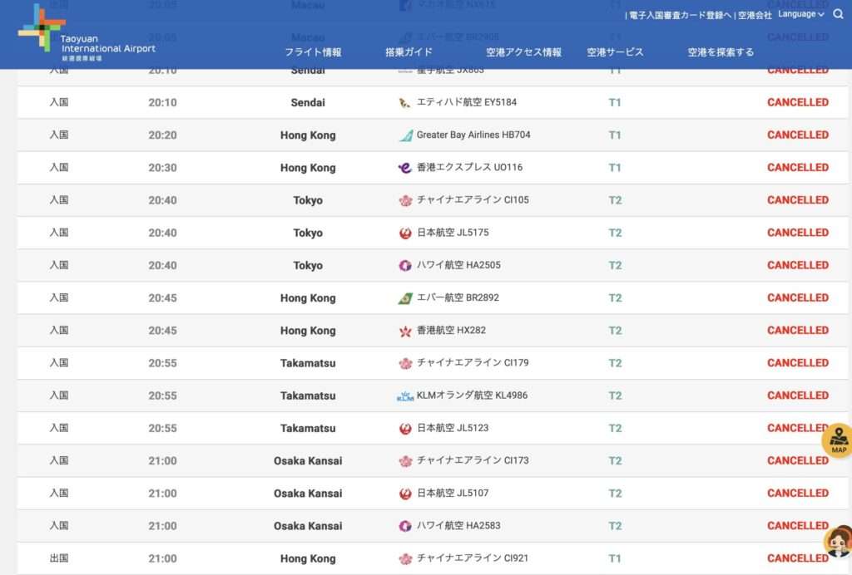Select flight name チャイナエアライン CI105

pyautogui.click(x=473, y=199)
